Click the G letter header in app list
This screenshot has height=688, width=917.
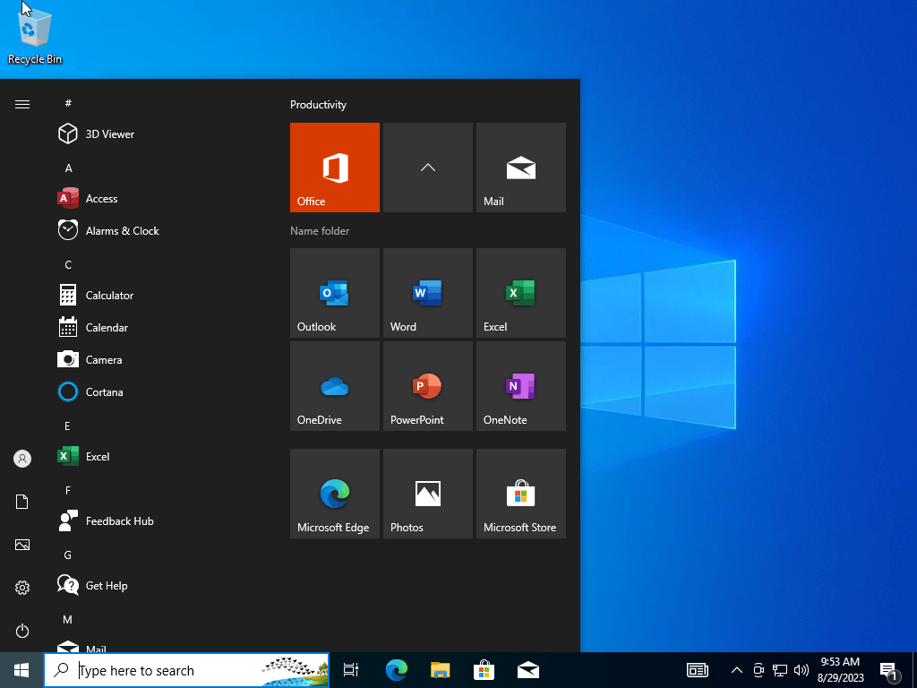coord(68,555)
